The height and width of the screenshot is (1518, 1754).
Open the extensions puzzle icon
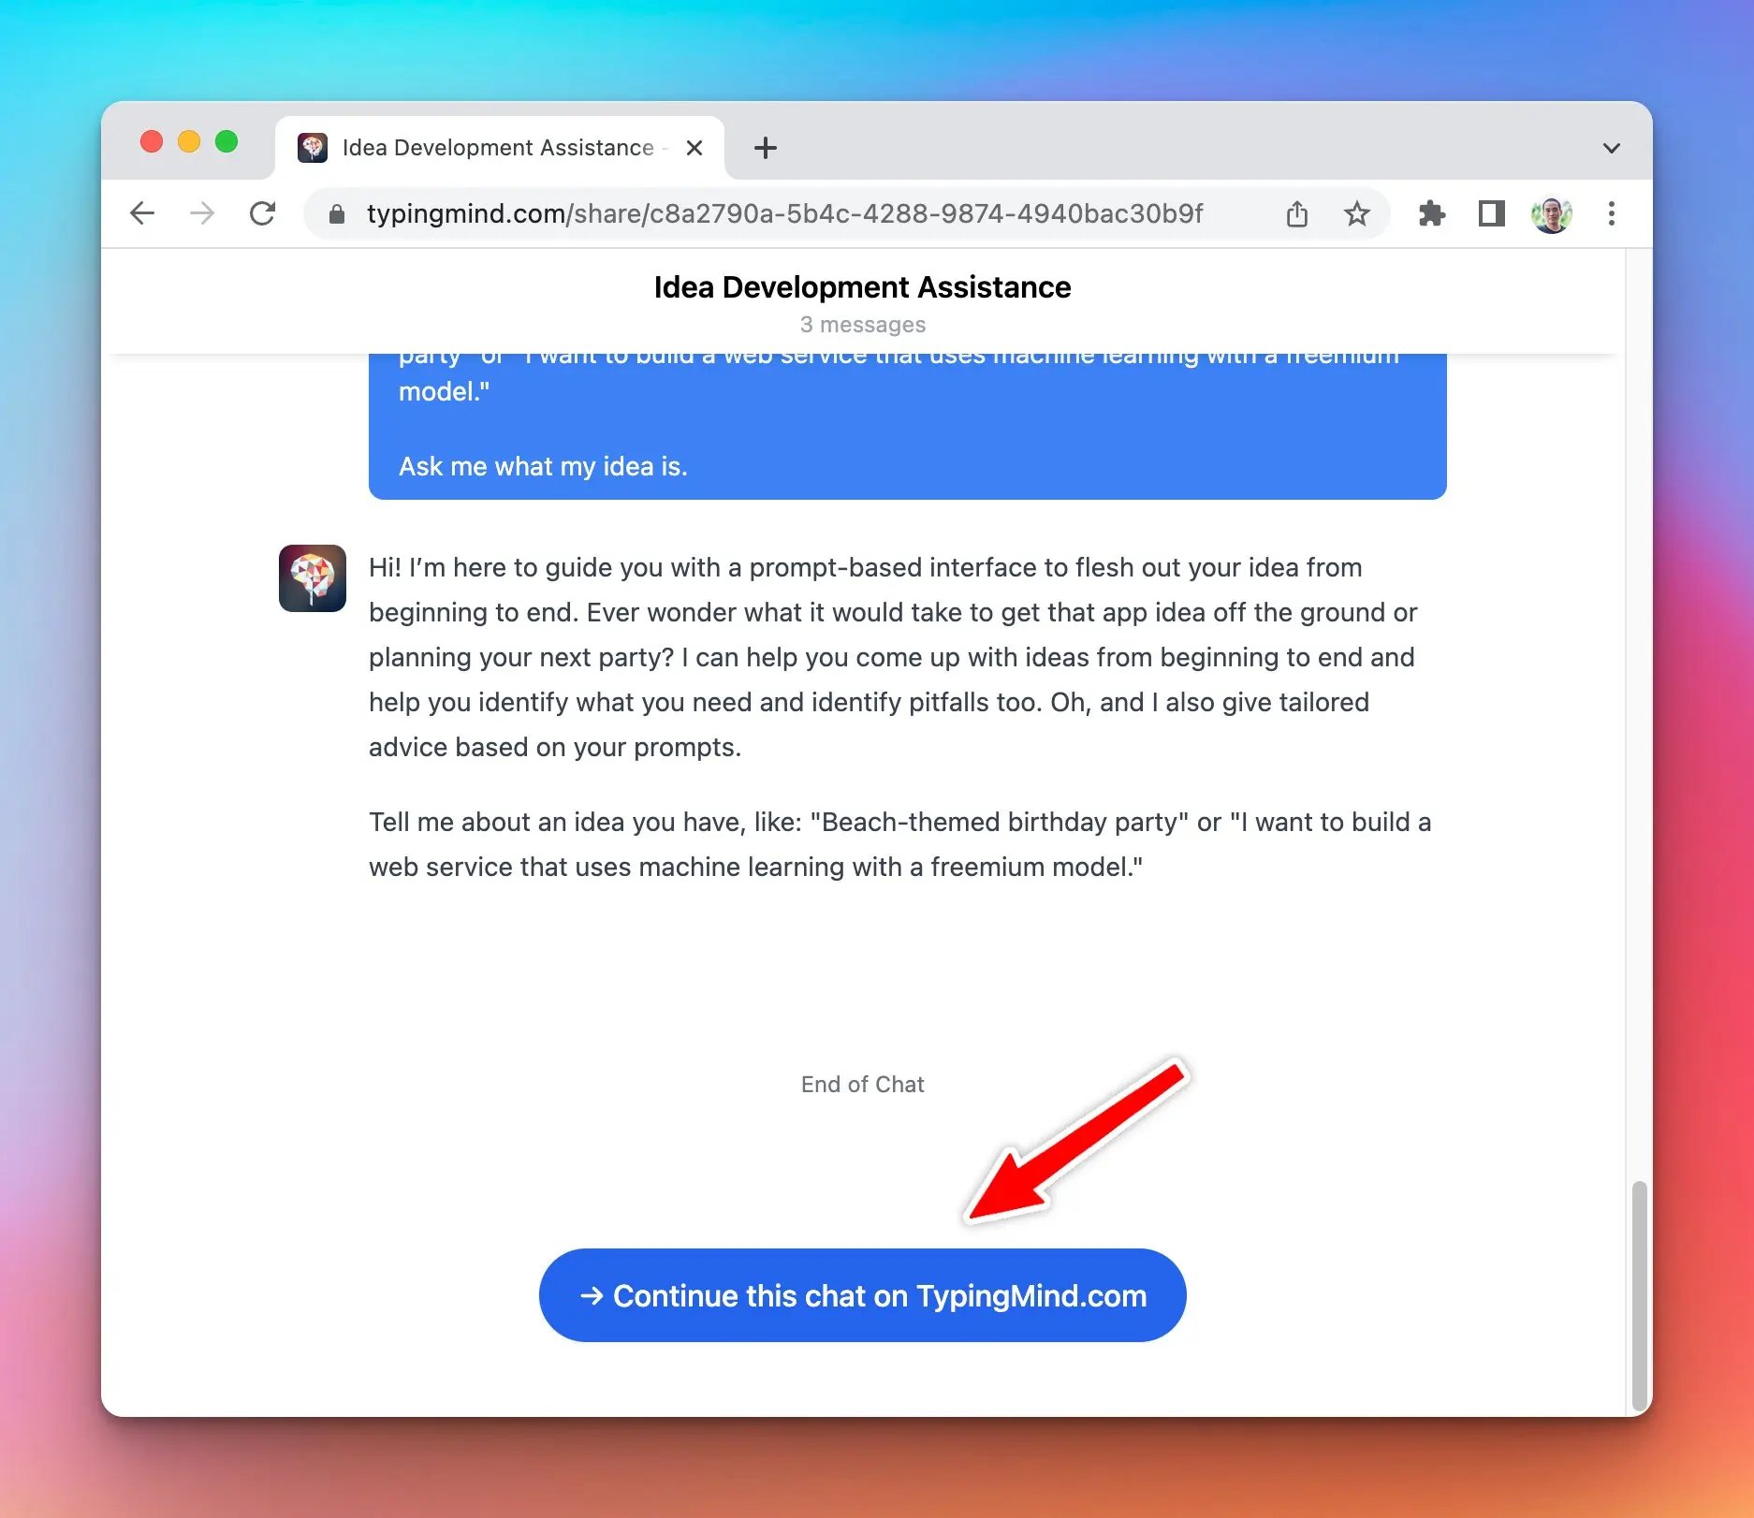1432,214
